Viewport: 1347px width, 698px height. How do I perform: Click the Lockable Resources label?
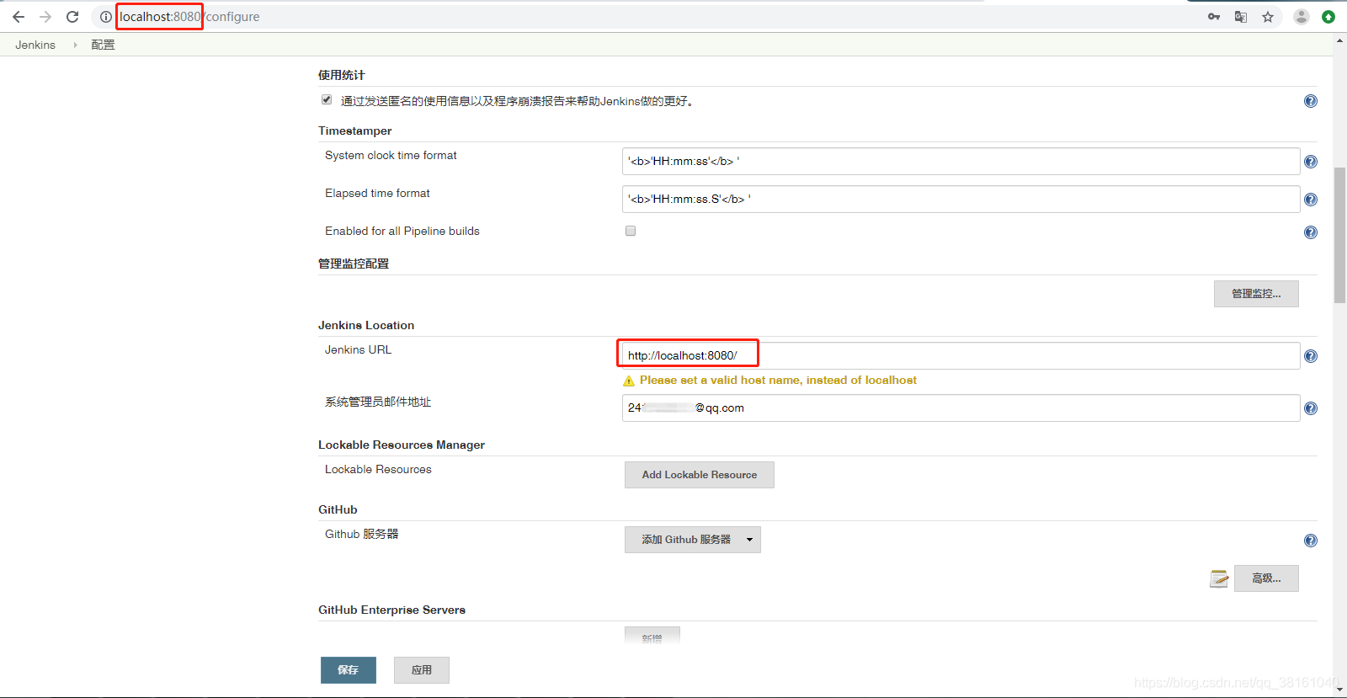point(378,469)
